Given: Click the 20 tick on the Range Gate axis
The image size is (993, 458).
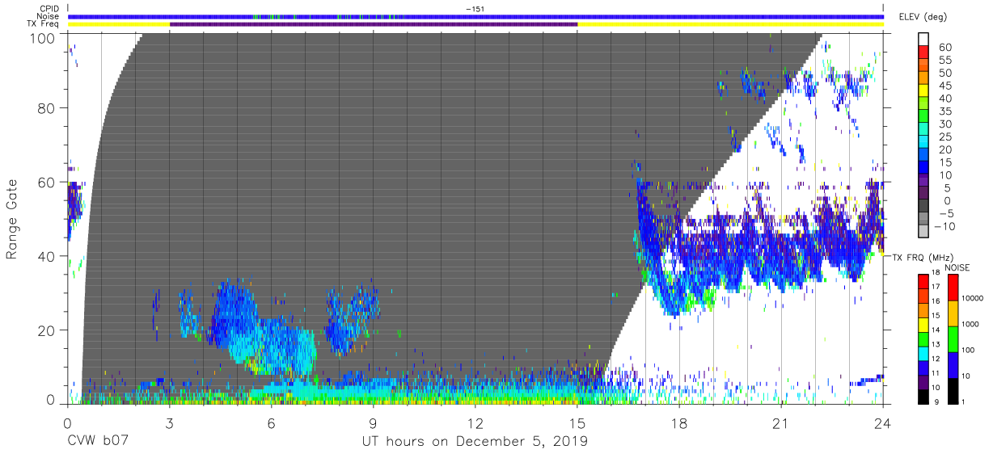Looking at the screenshot, I should (x=49, y=330).
